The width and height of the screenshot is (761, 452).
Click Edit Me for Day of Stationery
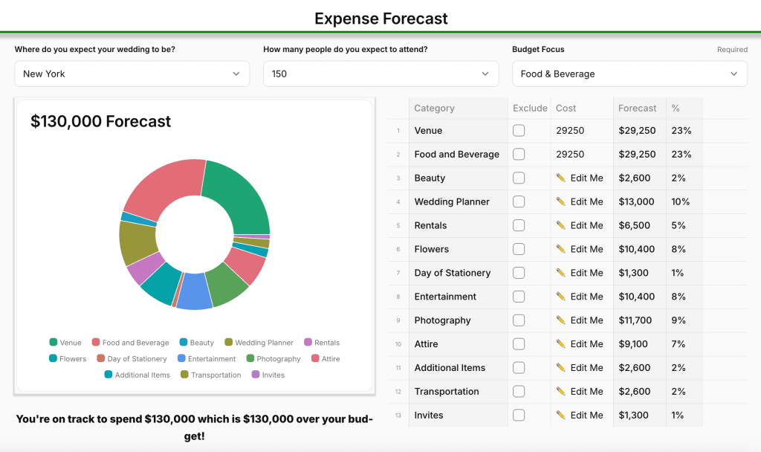(x=586, y=273)
